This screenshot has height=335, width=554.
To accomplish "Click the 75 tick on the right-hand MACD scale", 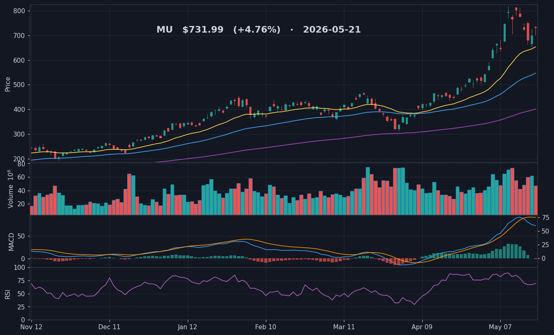I will [546, 218].
